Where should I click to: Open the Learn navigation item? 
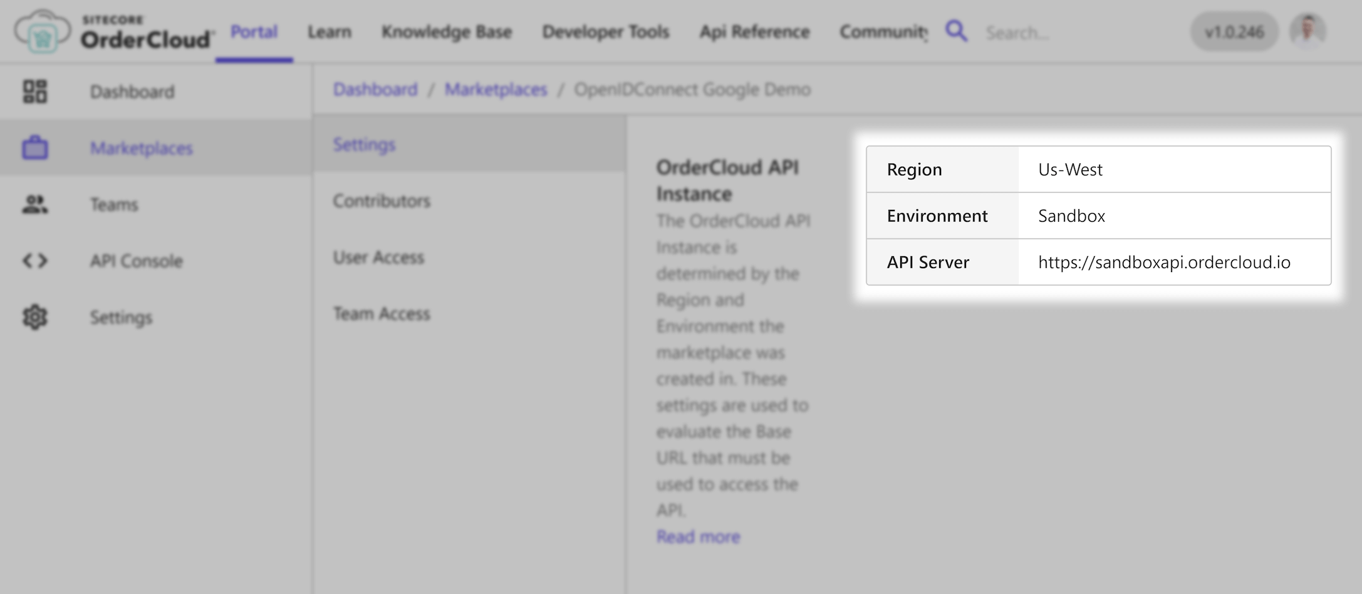[330, 31]
